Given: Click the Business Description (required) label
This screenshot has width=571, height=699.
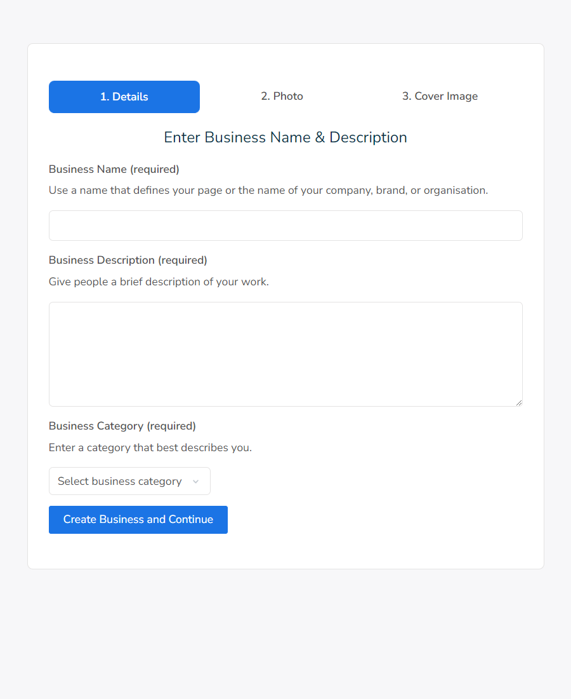Looking at the screenshot, I should pyautogui.click(x=128, y=260).
